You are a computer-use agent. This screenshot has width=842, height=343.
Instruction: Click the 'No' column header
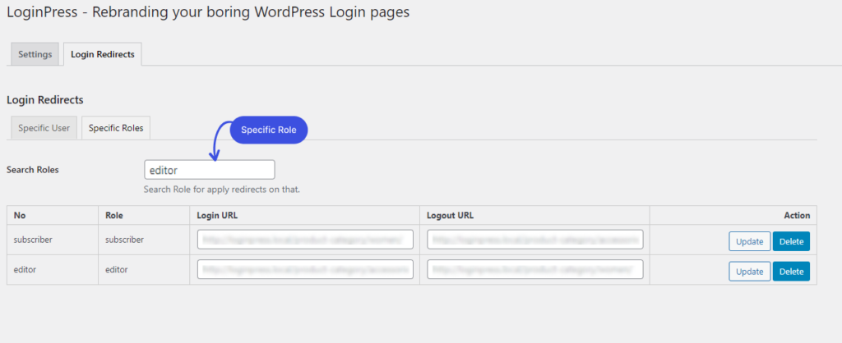pyautogui.click(x=20, y=216)
